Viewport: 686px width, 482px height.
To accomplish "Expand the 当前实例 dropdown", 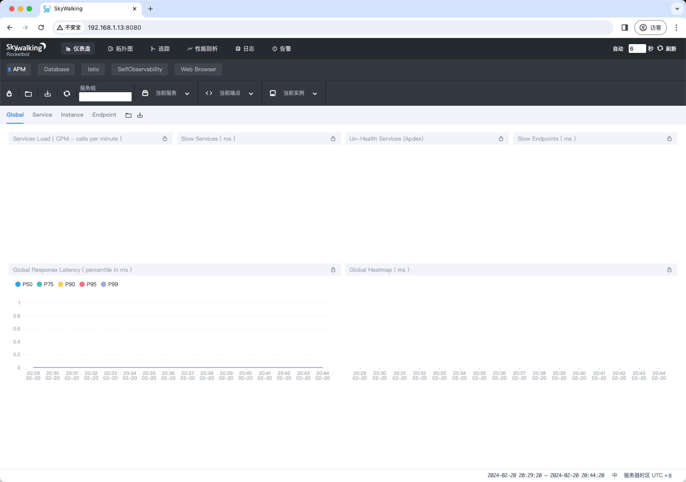I will click(x=315, y=94).
